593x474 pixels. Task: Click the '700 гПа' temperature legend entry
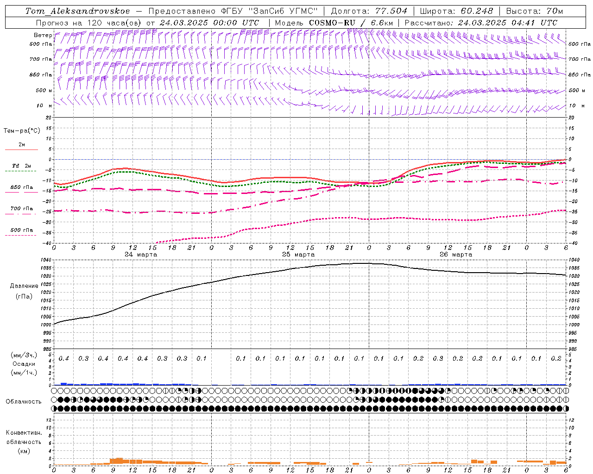tap(22, 209)
